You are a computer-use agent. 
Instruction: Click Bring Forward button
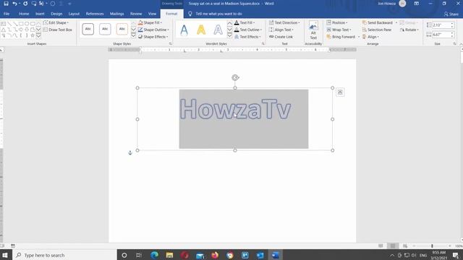341,37
